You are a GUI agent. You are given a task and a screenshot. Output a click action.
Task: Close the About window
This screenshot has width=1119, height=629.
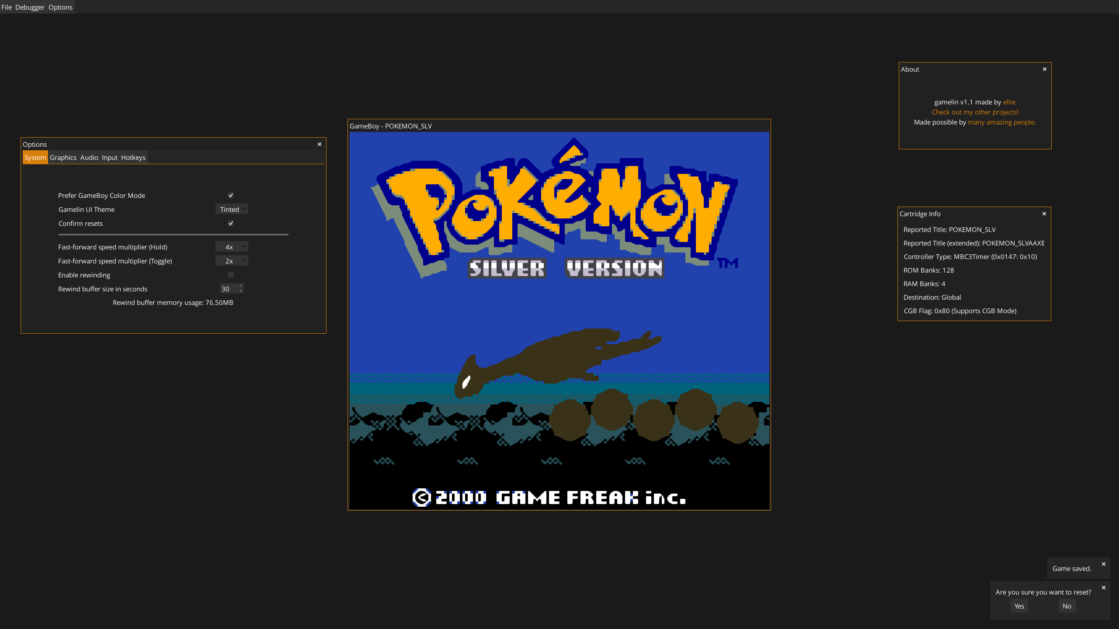[1045, 69]
